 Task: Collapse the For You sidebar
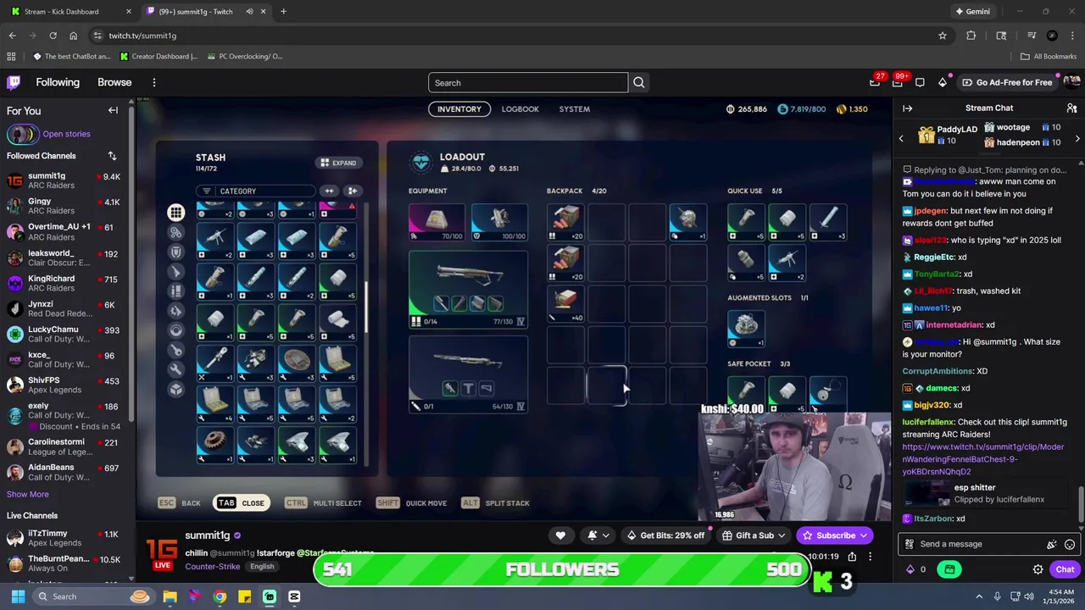[x=113, y=110]
